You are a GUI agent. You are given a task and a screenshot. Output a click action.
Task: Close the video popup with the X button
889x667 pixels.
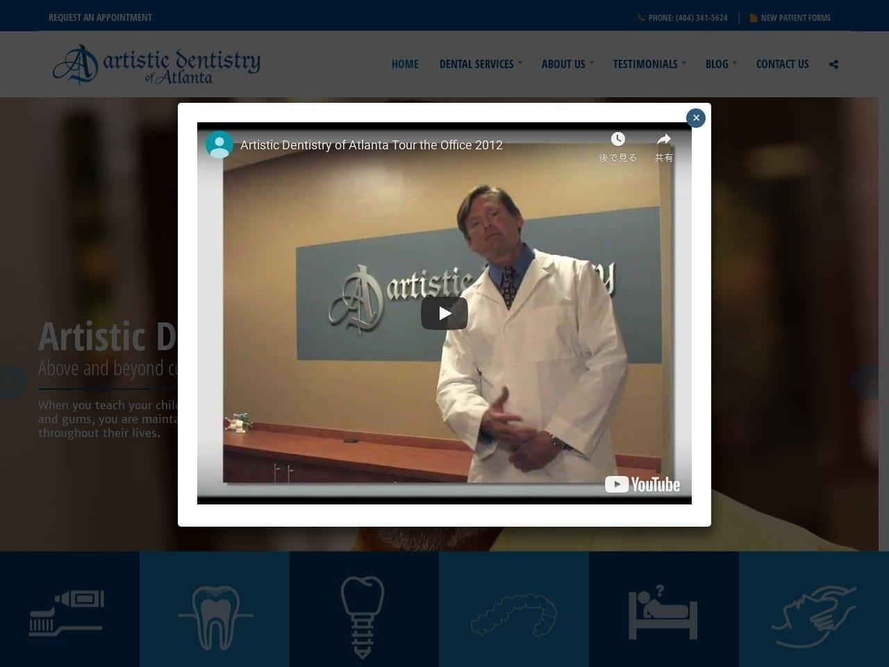(x=696, y=118)
